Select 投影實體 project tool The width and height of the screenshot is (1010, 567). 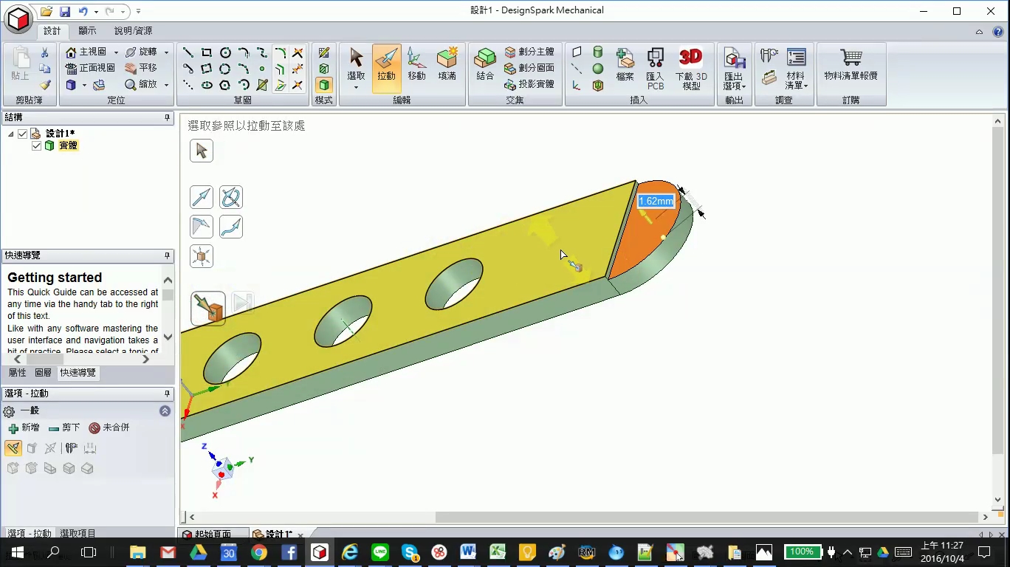pyautogui.click(x=529, y=84)
